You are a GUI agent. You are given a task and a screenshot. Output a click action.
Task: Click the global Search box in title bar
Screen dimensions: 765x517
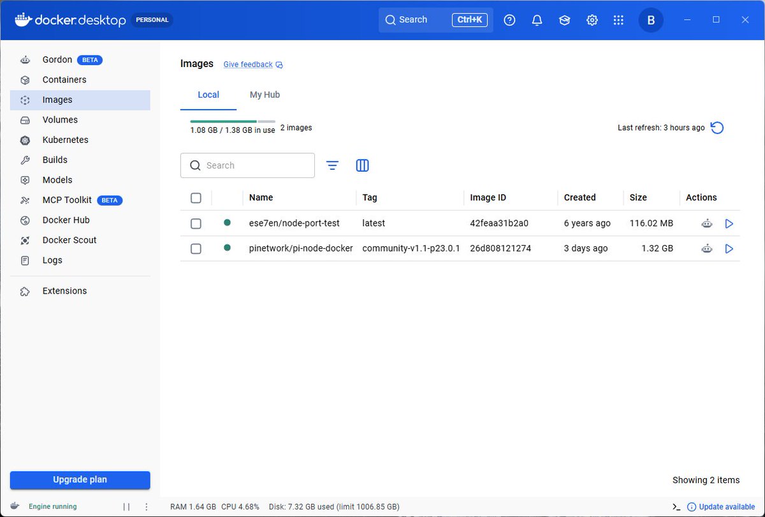pos(435,20)
